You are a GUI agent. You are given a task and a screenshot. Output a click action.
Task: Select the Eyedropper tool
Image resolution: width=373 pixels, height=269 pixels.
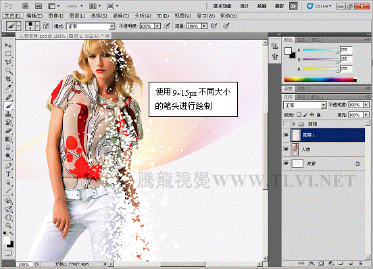tap(8, 87)
